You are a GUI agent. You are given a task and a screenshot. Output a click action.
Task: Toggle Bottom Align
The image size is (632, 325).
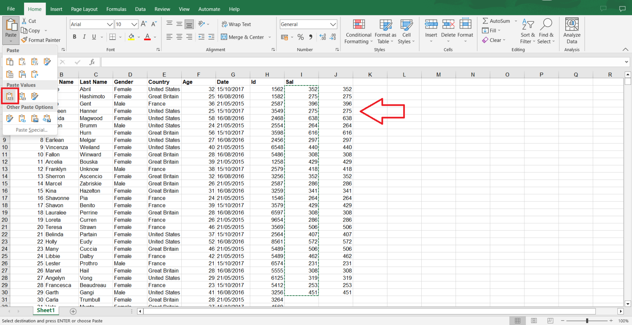[x=189, y=24]
